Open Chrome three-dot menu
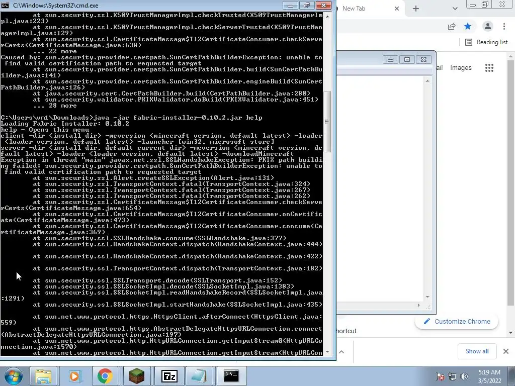 pos(504,27)
